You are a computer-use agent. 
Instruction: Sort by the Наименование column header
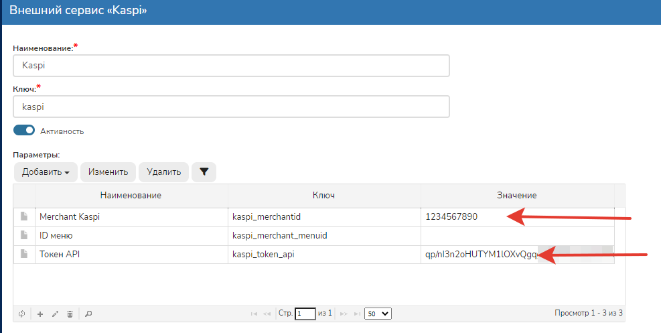(x=131, y=195)
